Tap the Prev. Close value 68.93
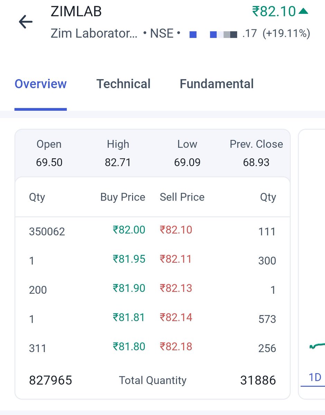 tap(256, 162)
